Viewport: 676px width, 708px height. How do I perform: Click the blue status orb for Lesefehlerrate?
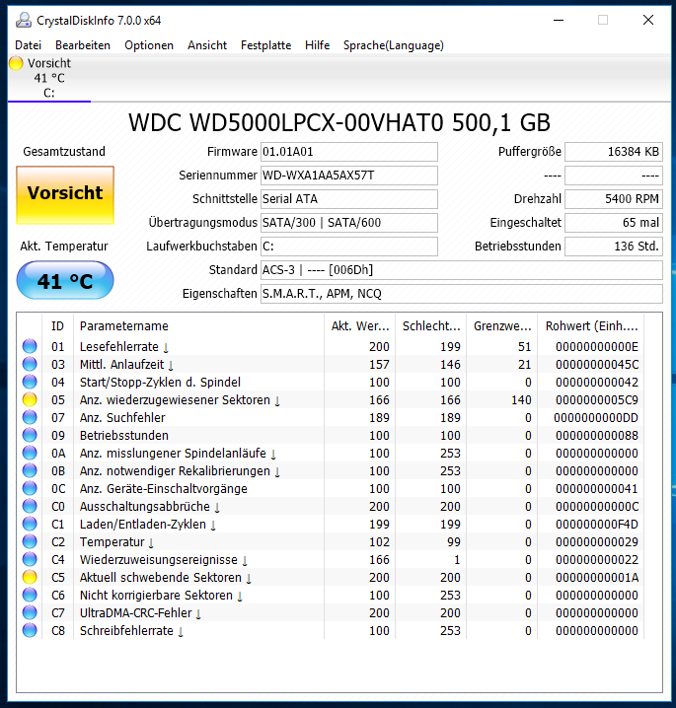tap(30, 346)
